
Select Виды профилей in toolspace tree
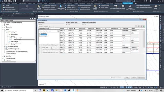click(x=14, y=41)
